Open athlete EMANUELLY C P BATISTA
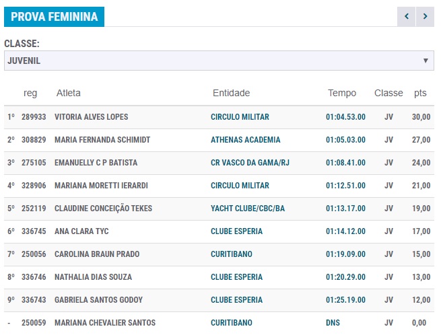This screenshot has width=441, height=335. tap(96, 163)
